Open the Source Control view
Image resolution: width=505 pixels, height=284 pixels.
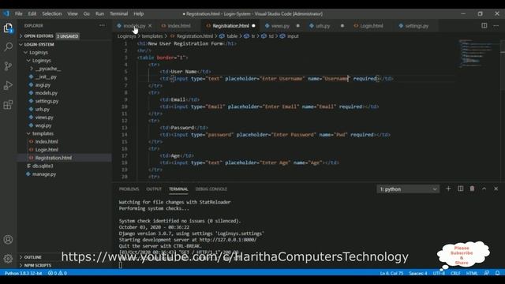point(8,66)
